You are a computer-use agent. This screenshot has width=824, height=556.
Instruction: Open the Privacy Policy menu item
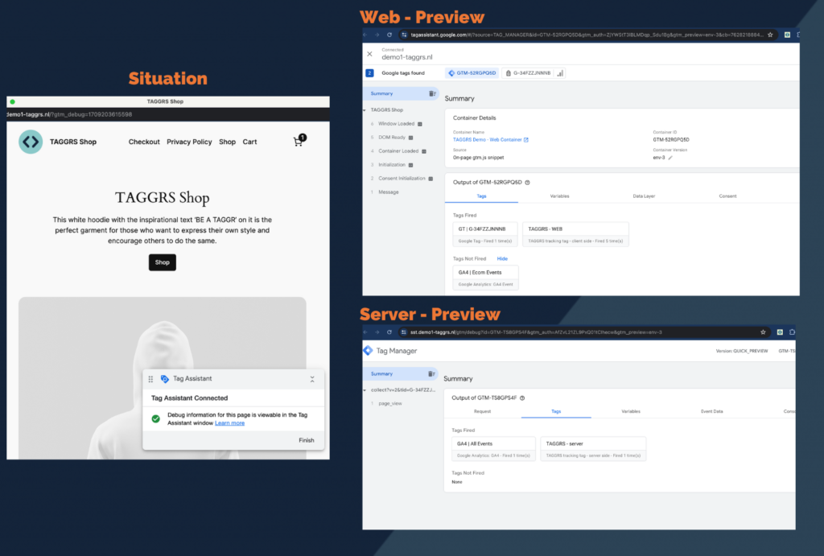[x=189, y=142]
